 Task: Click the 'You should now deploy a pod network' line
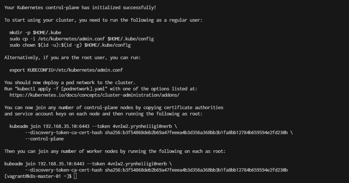(x=70, y=82)
